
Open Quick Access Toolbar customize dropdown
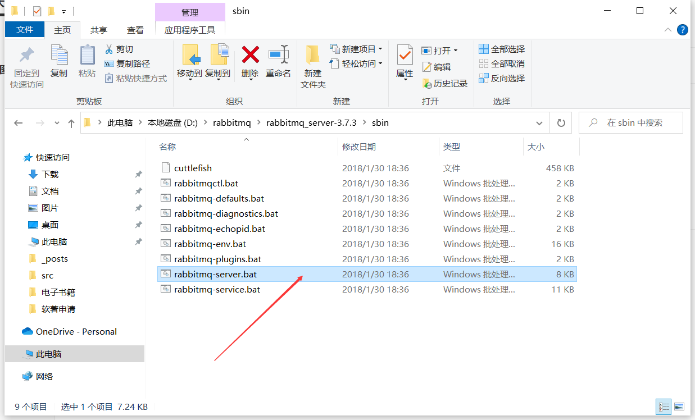[x=63, y=11]
